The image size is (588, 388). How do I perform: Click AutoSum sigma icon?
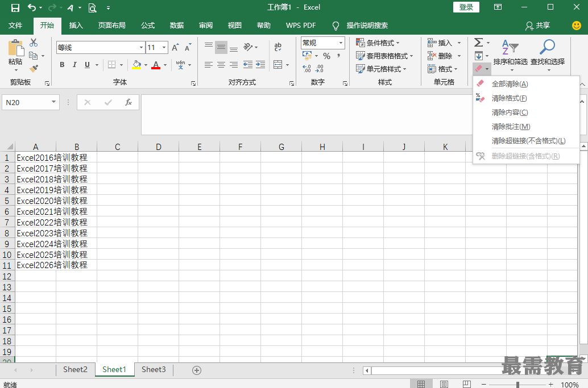tap(479, 42)
